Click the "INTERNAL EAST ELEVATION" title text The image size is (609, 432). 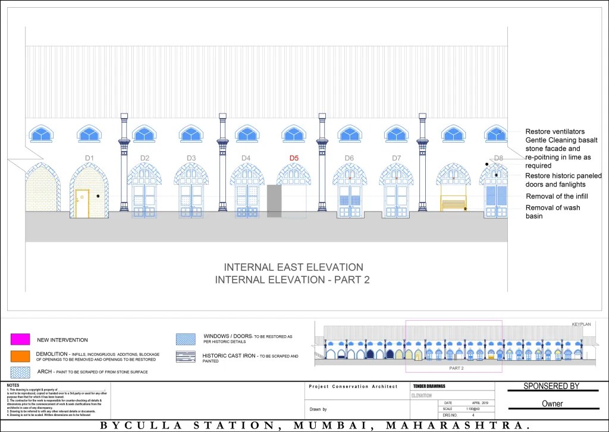click(x=293, y=267)
